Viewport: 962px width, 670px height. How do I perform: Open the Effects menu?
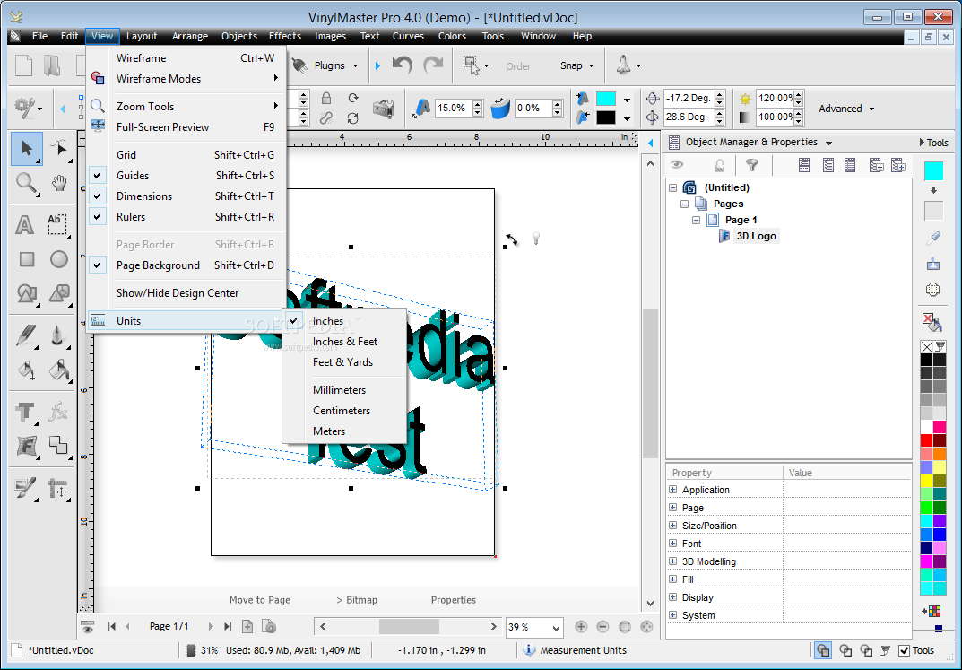(x=285, y=36)
